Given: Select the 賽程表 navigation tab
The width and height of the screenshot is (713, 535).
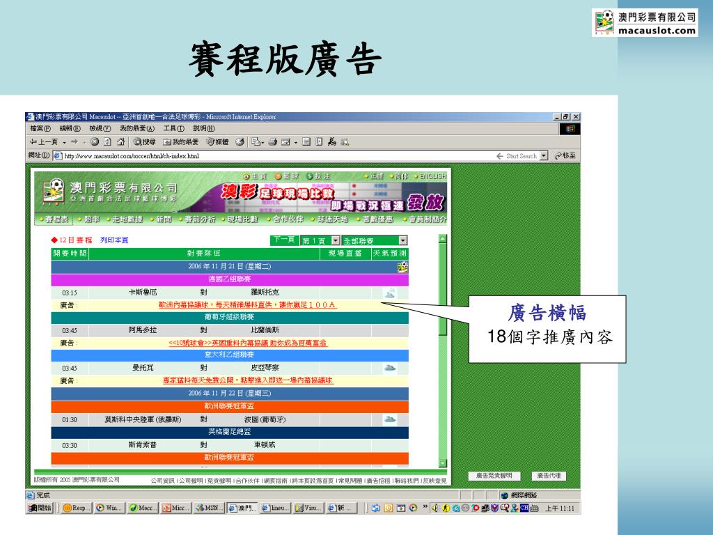Looking at the screenshot, I should (x=54, y=219).
